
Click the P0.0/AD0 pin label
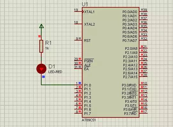(130, 12)
